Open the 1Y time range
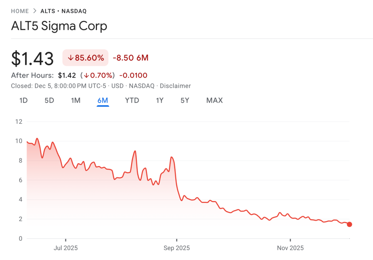Image resolution: width=373 pixels, height=260 pixels. 160,101
